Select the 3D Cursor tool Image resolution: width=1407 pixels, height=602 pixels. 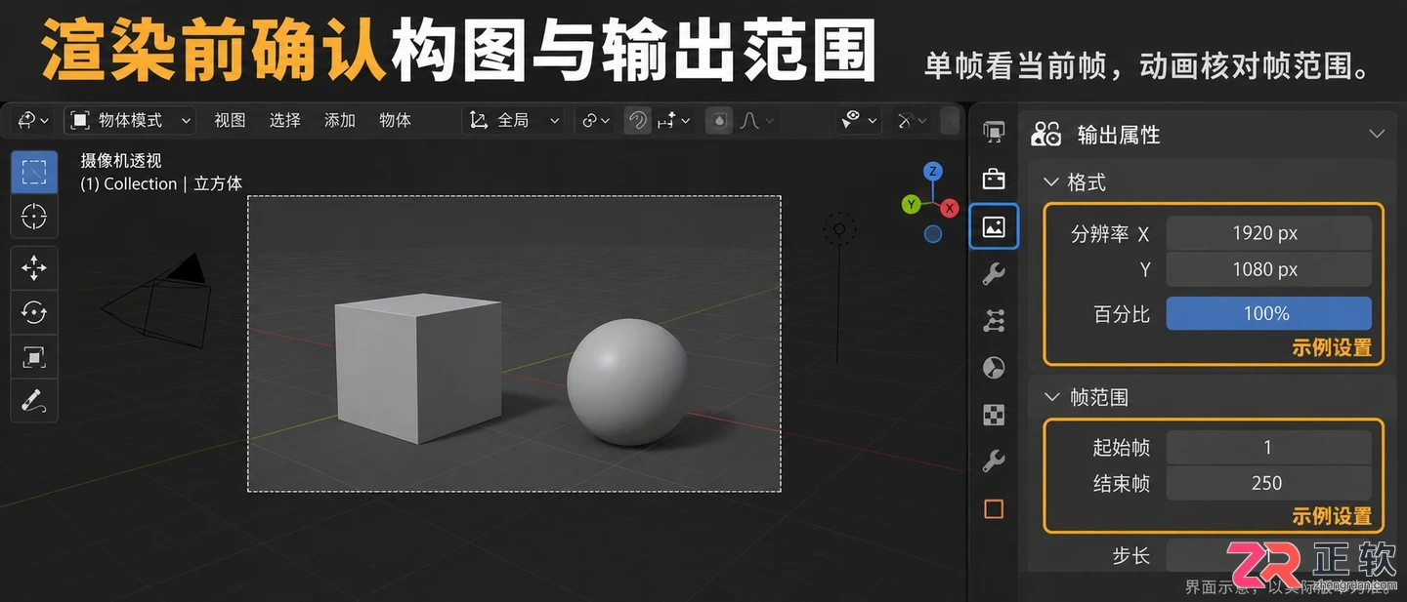pos(34,216)
